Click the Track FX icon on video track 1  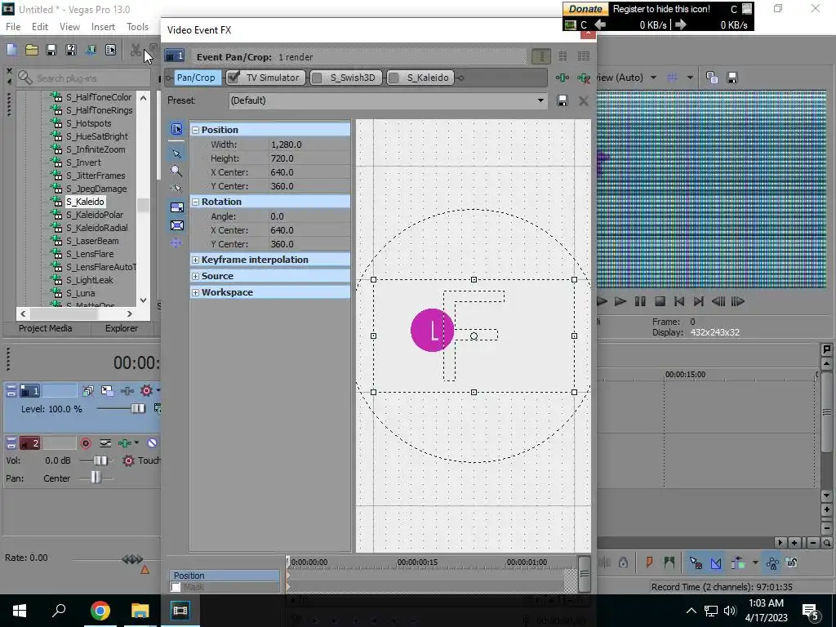127,391
